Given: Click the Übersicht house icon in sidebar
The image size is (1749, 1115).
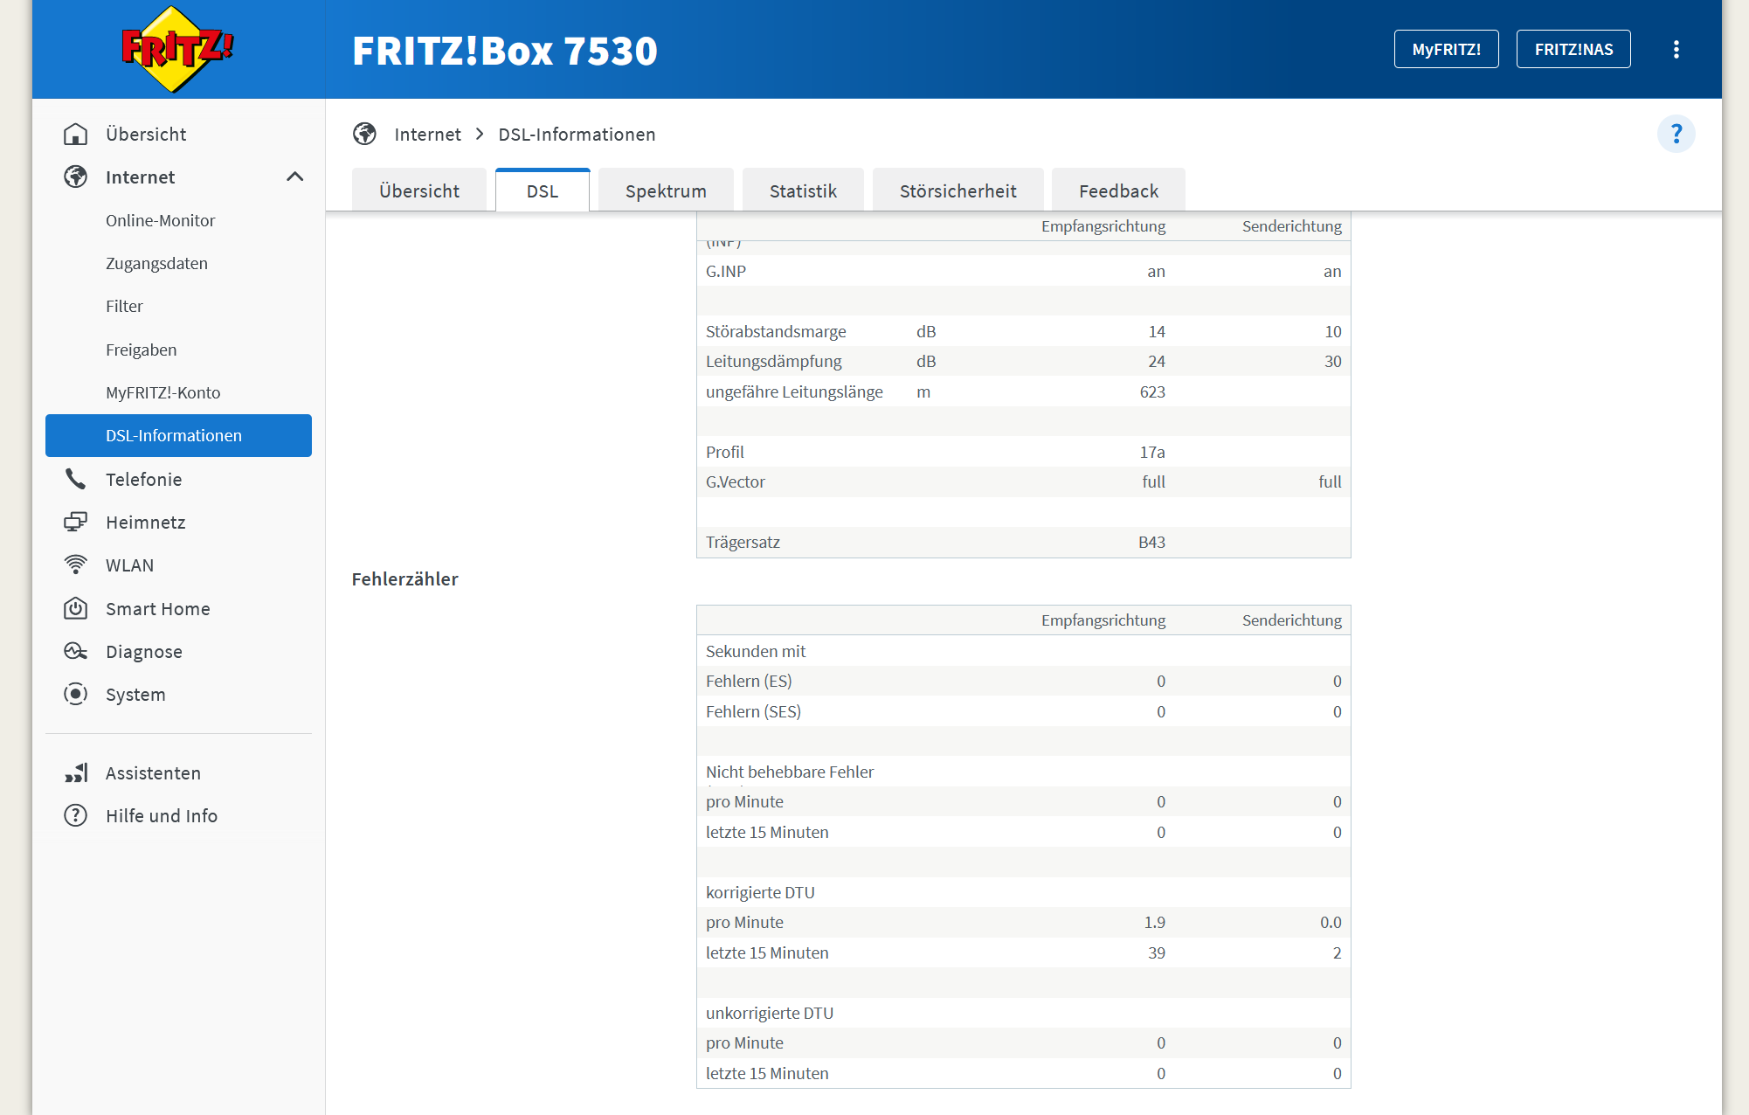Looking at the screenshot, I should point(76,135).
